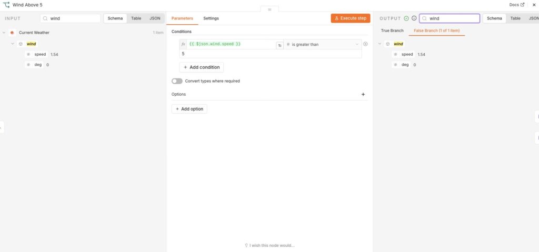Click the swap type icon beside expression
The width and height of the screenshot is (539, 252).
point(280,45)
